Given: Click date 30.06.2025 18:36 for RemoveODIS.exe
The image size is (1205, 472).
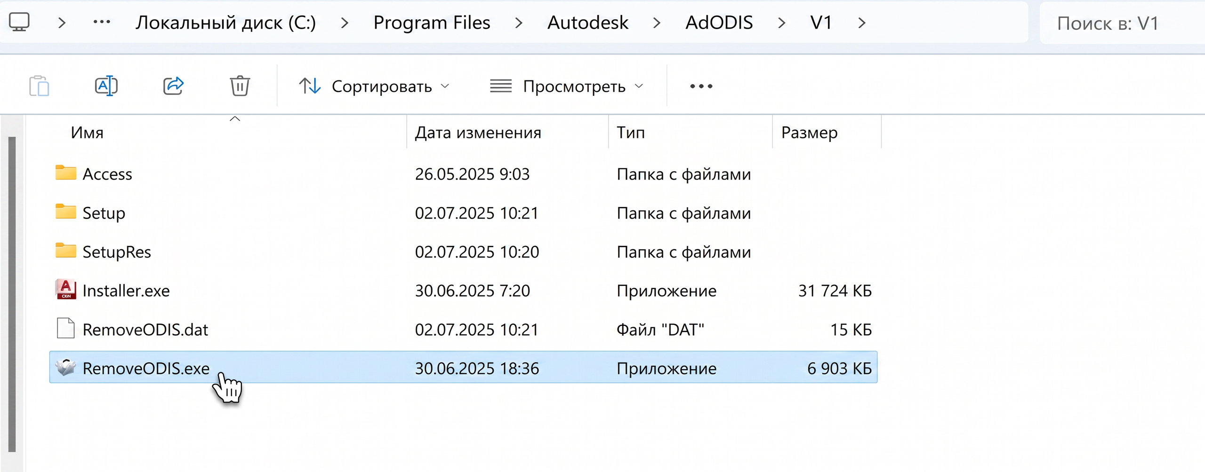Looking at the screenshot, I should coord(477,368).
